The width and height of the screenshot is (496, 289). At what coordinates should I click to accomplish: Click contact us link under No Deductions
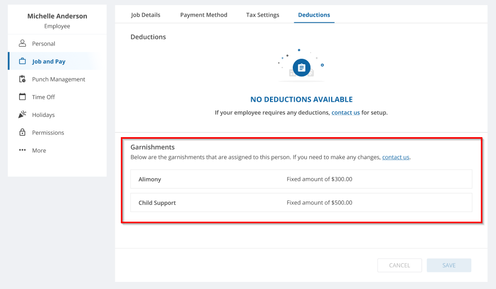coord(345,112)
